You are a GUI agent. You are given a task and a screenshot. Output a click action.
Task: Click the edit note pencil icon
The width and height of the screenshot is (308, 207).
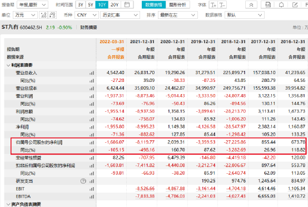(295, 5)
